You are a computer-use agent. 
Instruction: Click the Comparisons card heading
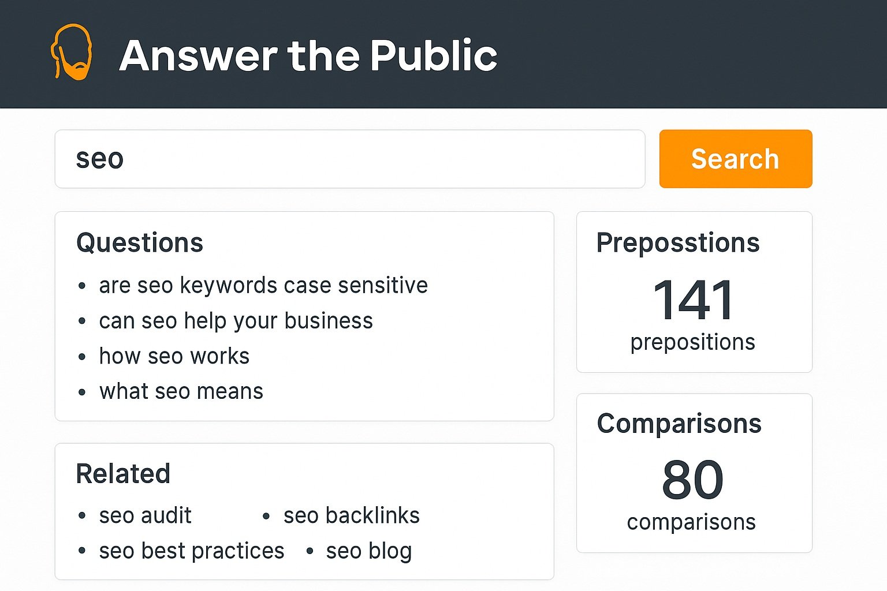click(679, 424)
